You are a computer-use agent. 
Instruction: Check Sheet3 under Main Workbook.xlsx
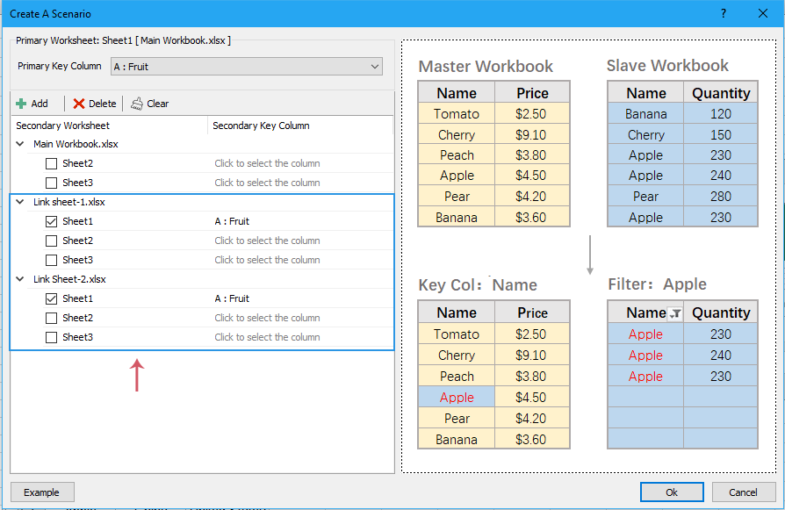(51, 183)
